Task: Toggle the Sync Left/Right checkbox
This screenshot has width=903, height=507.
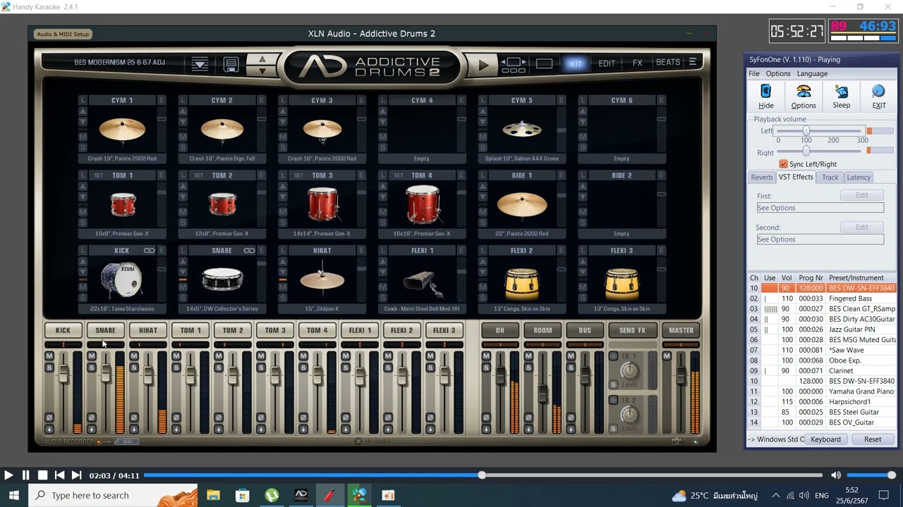Action: [783, 164]
